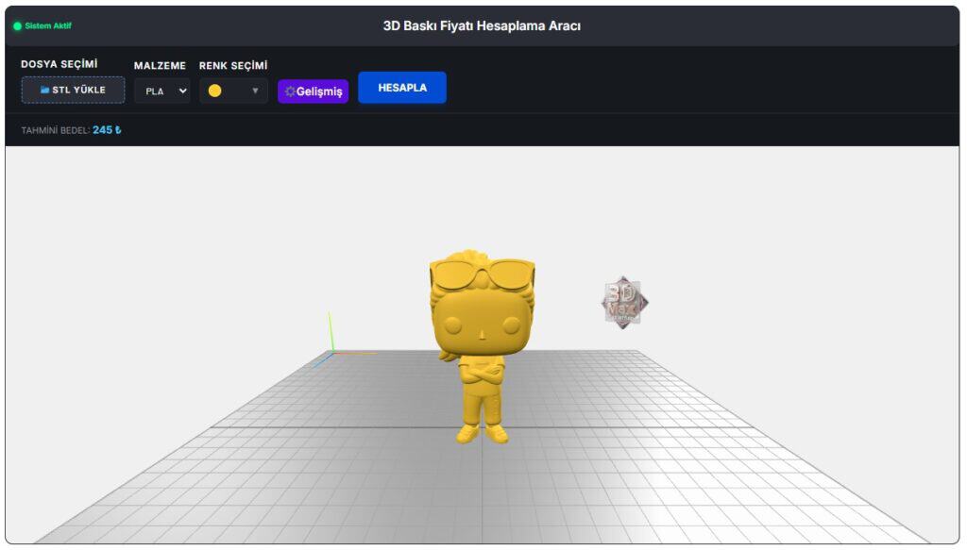The width and height of the screenshot is (967, 550).
Task: Click the Sistem Aktif status text
Action: point(48,25)
